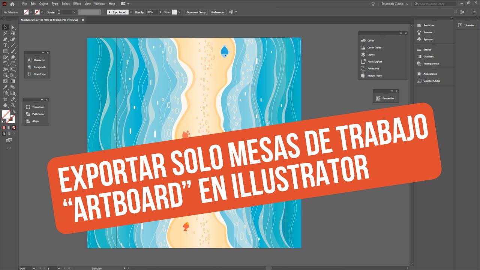
Task: Open the Properties panel
Action: pyautogui.click(x=385, y=98)
